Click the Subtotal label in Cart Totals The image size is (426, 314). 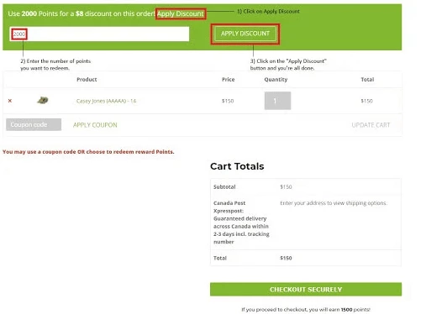coord(224,186)
